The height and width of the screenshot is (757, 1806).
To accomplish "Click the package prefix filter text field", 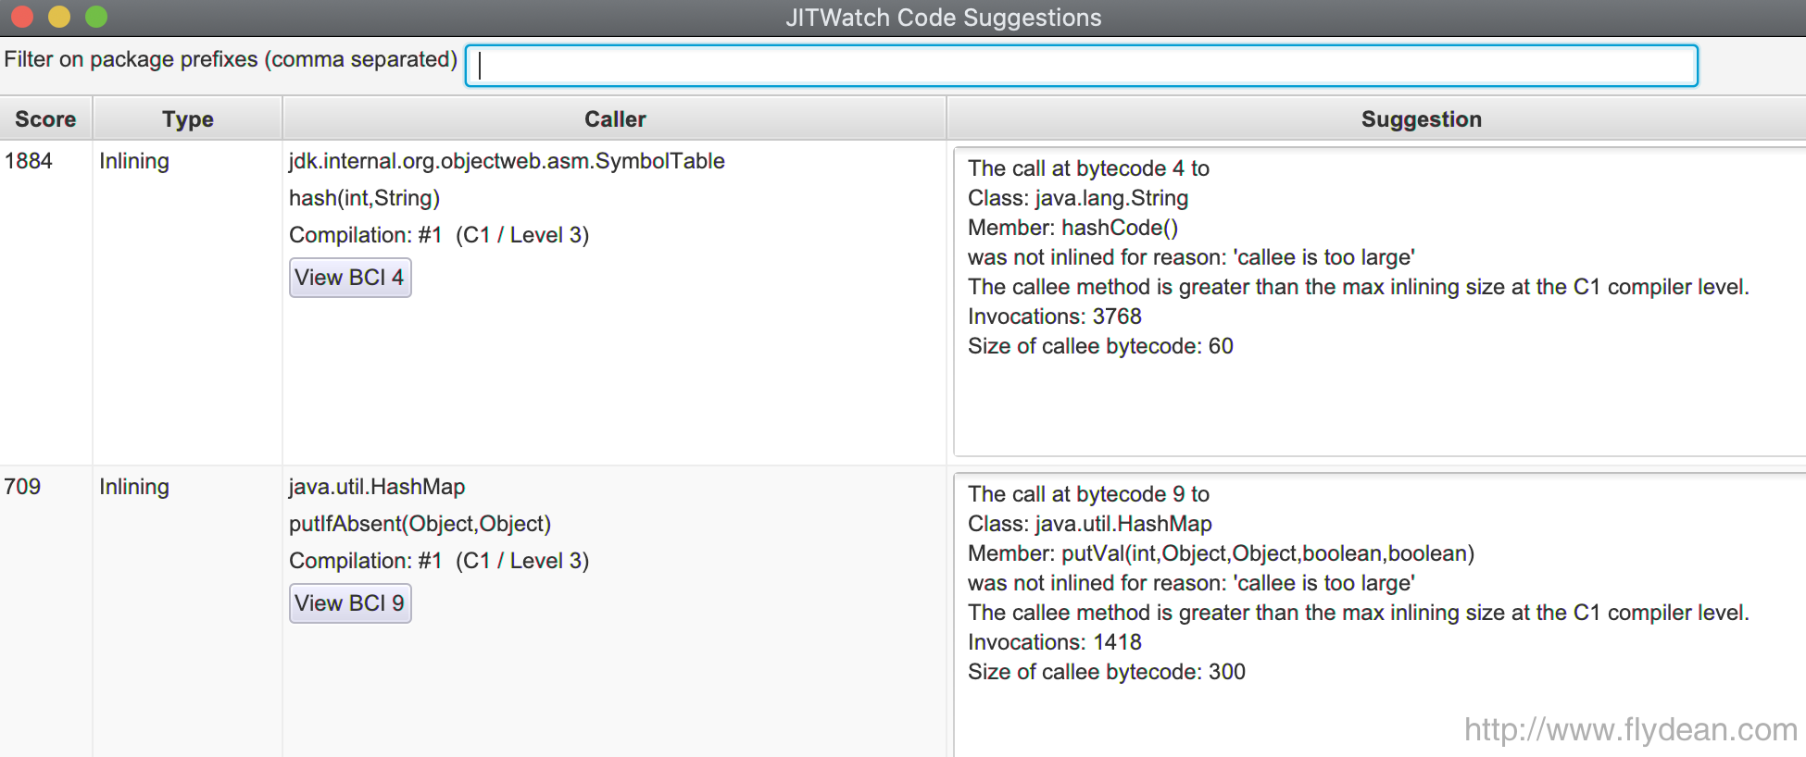I will coord(1081,66).
